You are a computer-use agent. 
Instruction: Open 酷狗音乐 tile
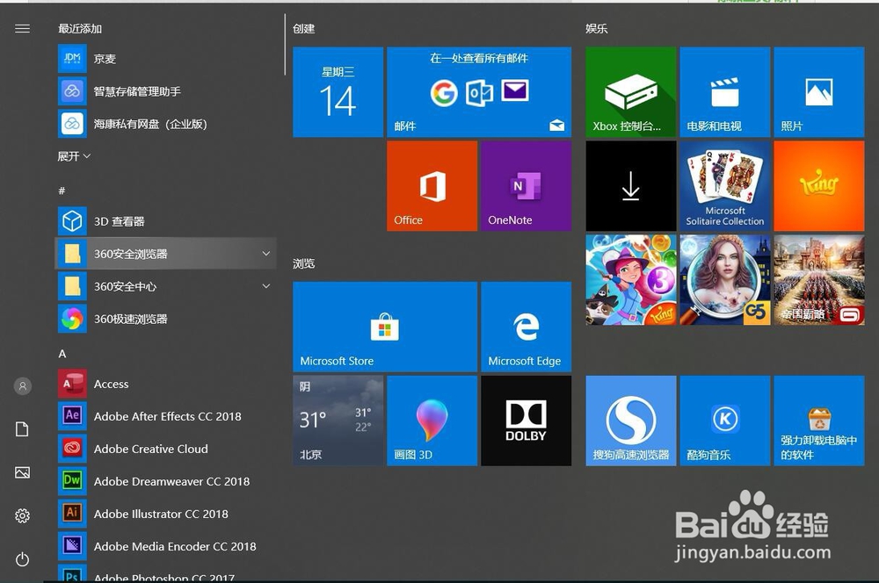click(x=725, y=421)
